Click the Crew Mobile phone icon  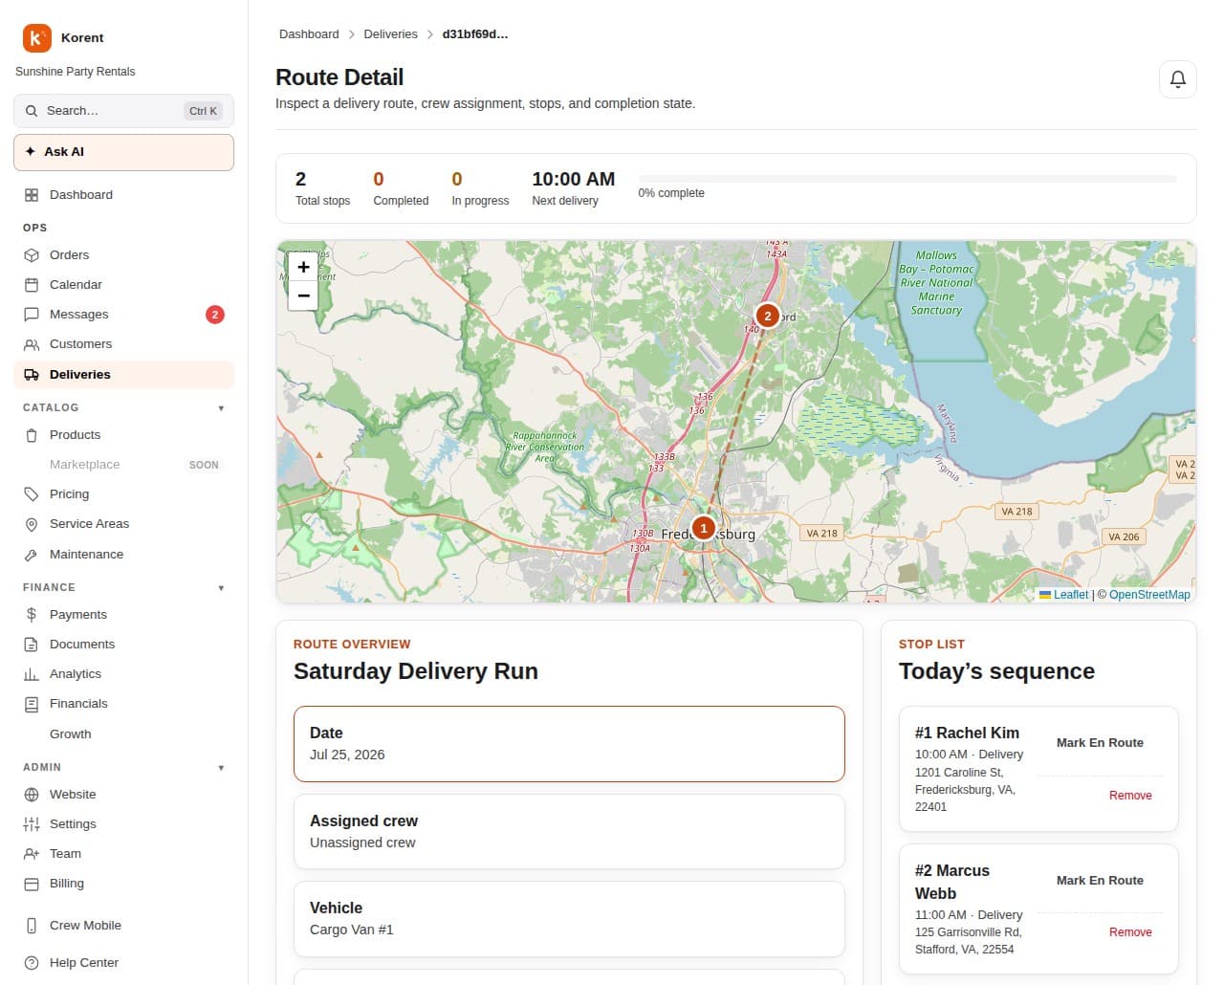(x=32, y=926)
